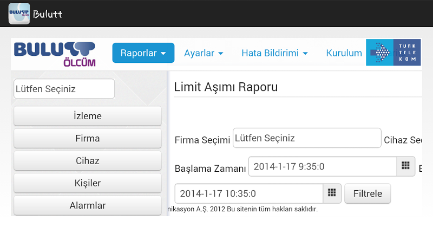Expand the Ayarlar menu
The width and height of the screenshot is (433, 227).
pyautogui.click(x=204, y=53)
